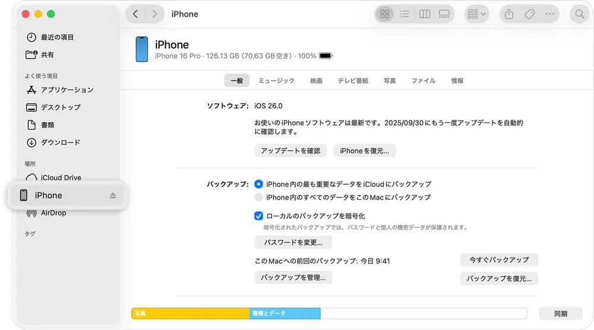Screen dimensions: 594x330
Task: Open 書類 in sidebar
Action: tap(40, 125)
